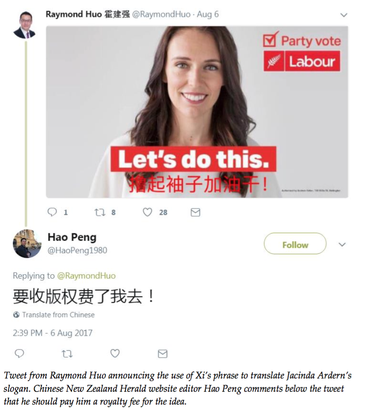Retweet Hao Peng's reply
The height and width of the screenshot is (411, 367).
click(67, 354)
